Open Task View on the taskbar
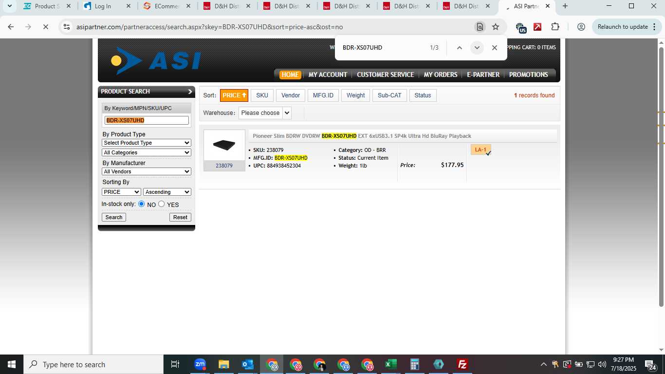 175,364
